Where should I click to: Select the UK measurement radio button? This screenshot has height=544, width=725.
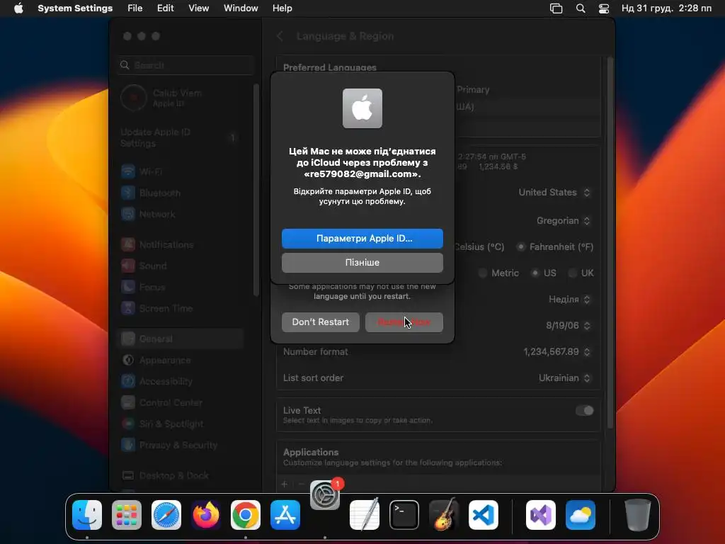(572, 273)
